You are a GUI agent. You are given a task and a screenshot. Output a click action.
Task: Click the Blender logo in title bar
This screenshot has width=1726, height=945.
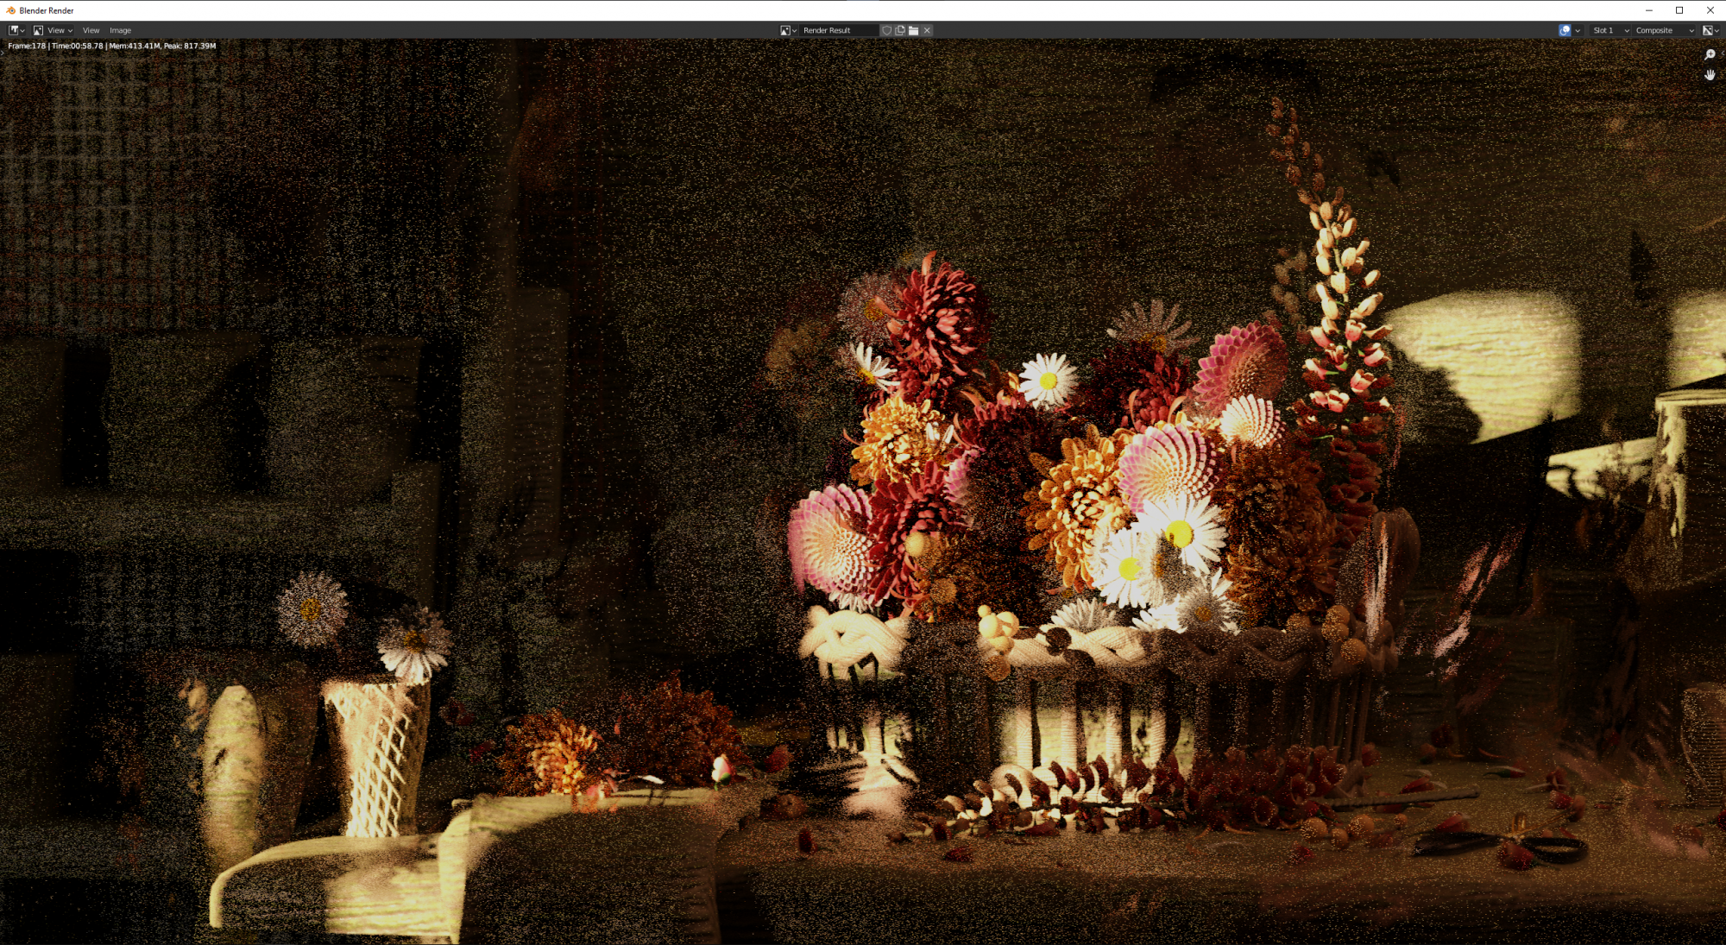tap(10, 10)
